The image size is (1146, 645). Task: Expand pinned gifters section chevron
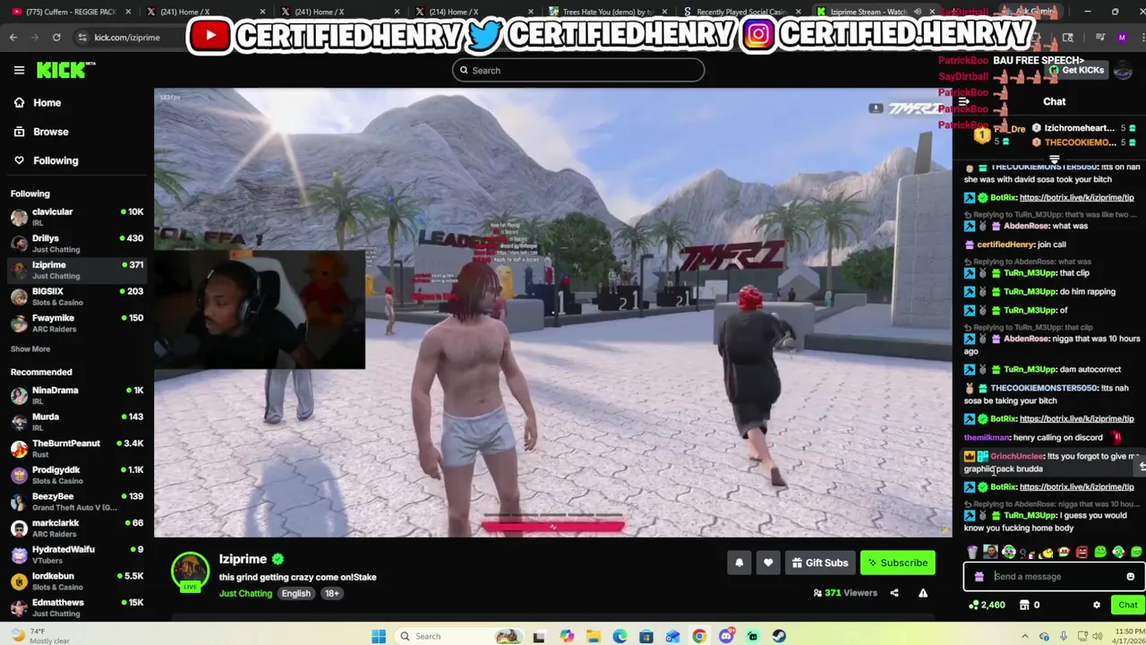click(x=1054, y=159)
